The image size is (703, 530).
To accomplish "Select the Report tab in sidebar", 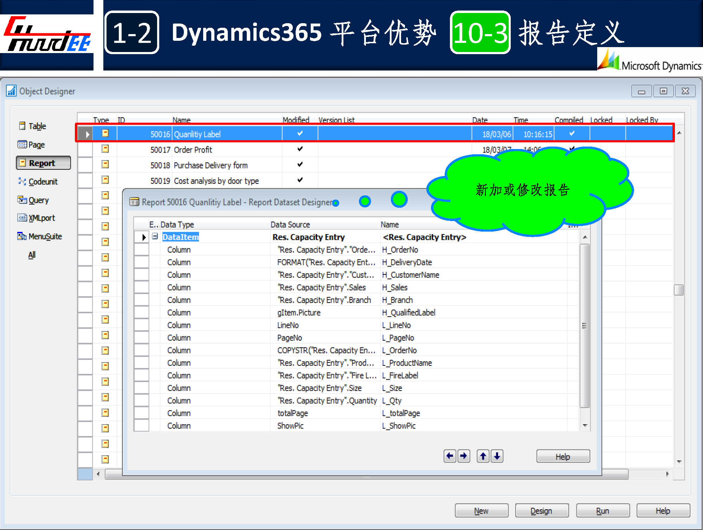I will 43,163.
